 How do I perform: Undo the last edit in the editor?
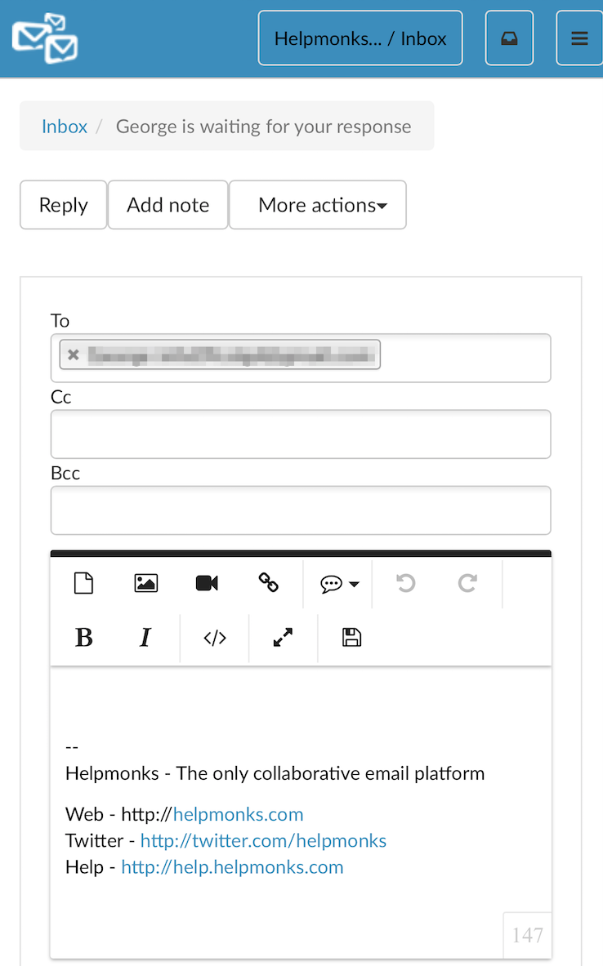click(405, 583)
